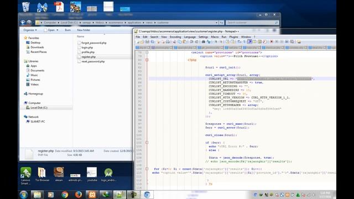Open the Explorer address bar history dropdown
This screenshot has width=354, height=199.
[x=216, y=23]
